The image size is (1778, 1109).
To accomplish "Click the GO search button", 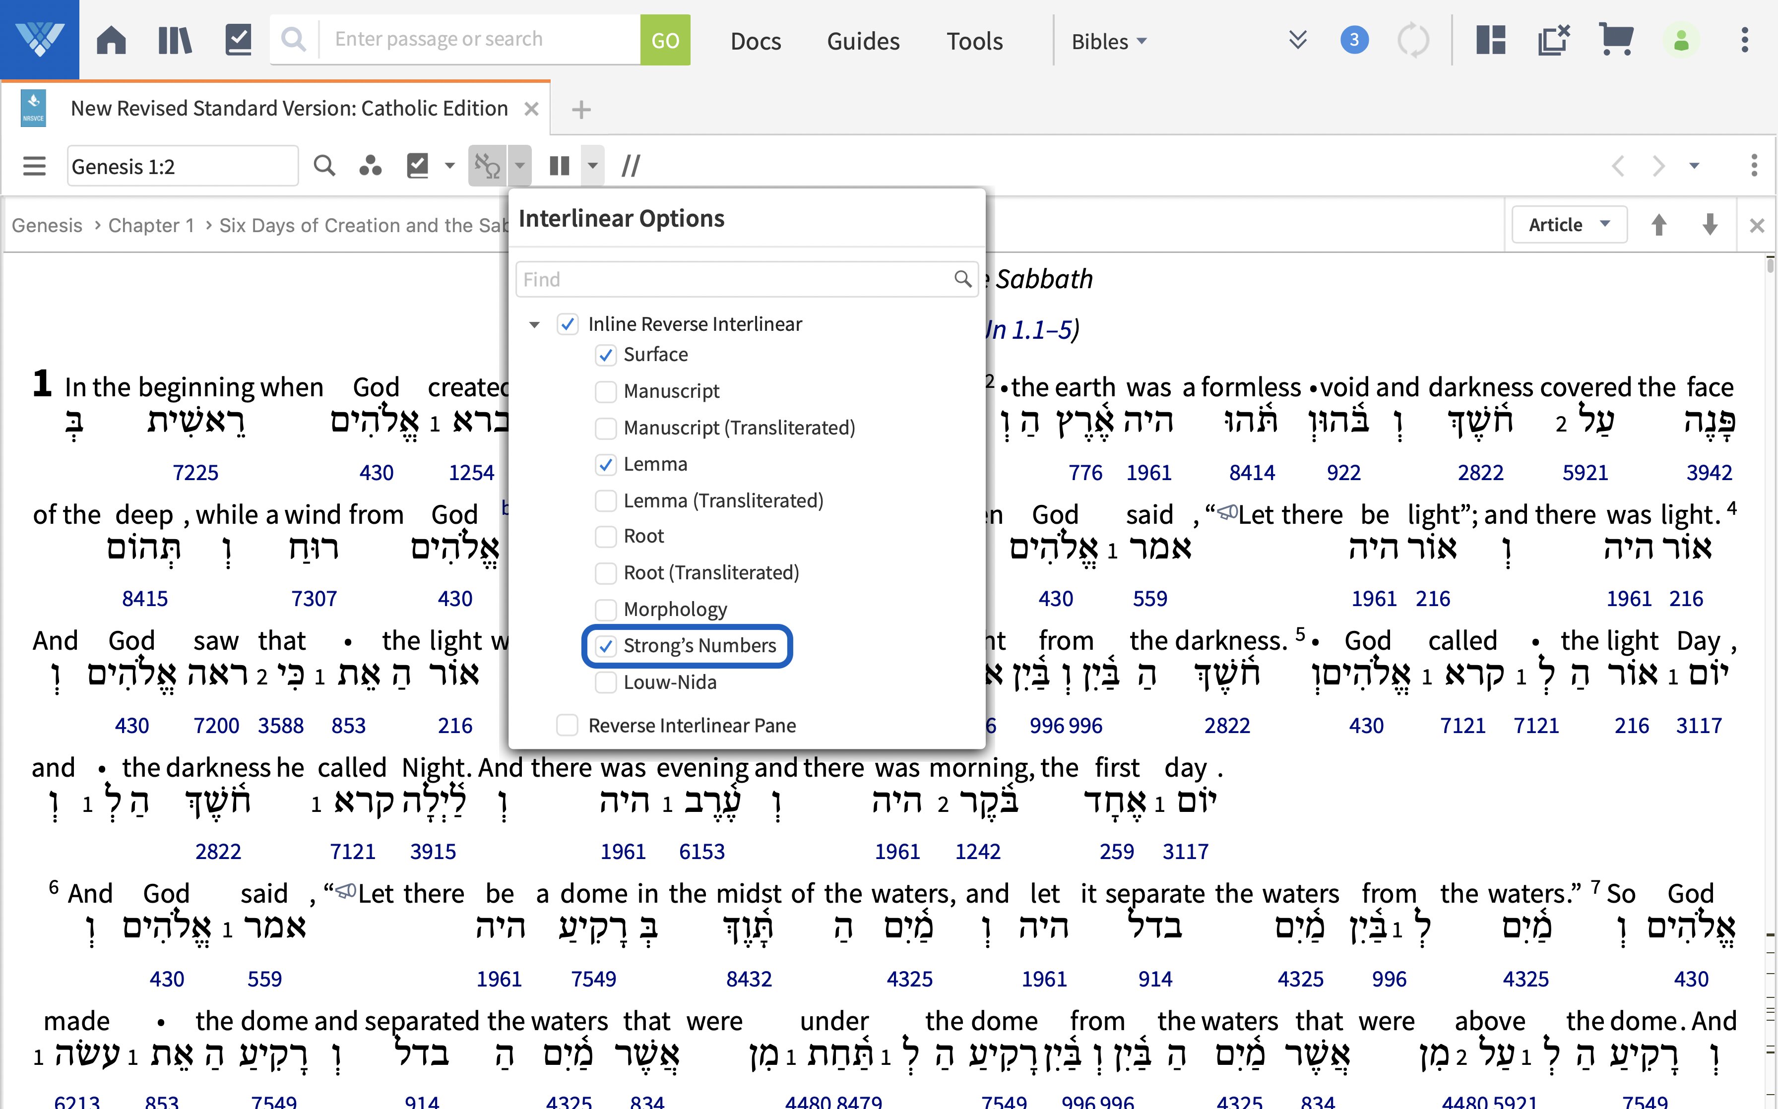I will pos(664,38).
